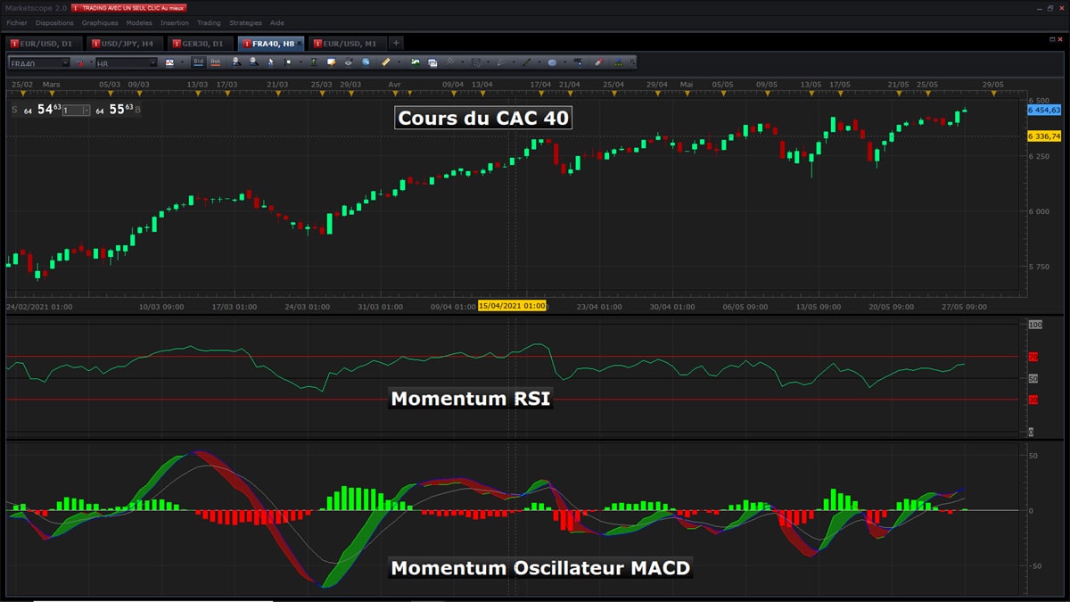Open the trade quantity dropdown arrow

tap(86, 110)
